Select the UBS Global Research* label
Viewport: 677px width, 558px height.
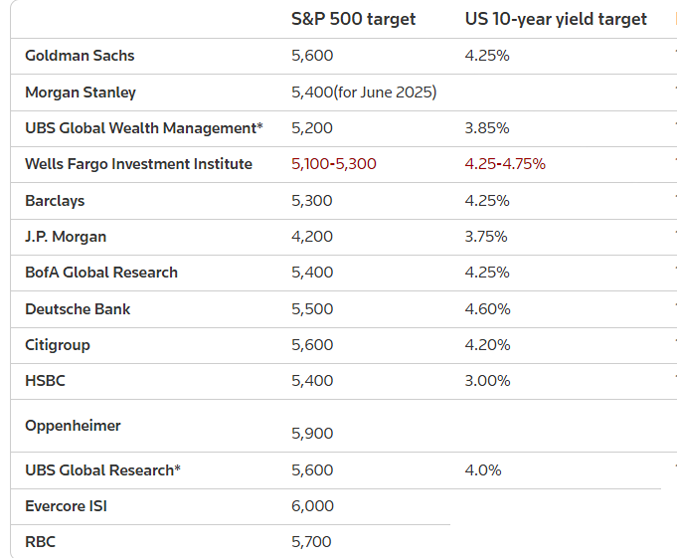102,470
